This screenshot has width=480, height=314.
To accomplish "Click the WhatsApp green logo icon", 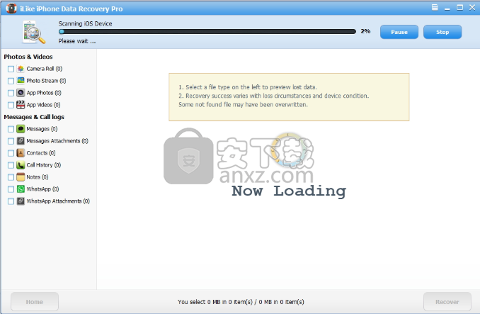I will pos(21,189).
